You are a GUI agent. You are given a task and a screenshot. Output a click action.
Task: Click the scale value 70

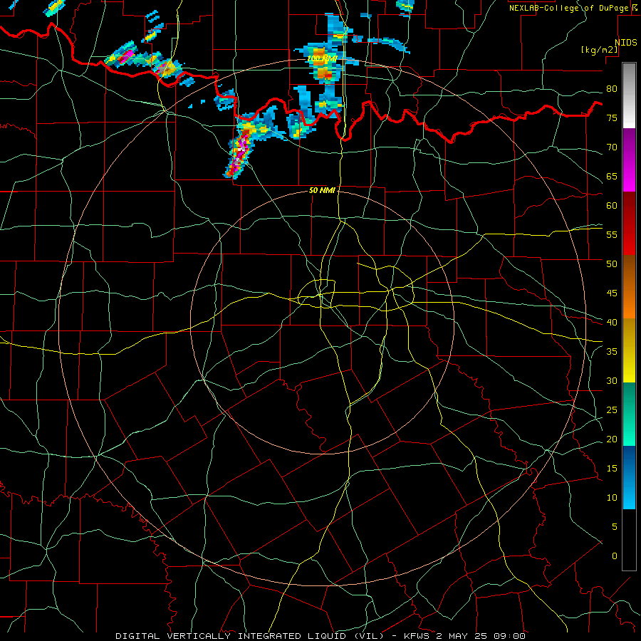612,147
